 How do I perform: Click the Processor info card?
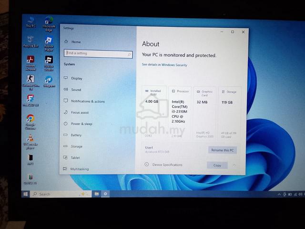pos(180,113)
